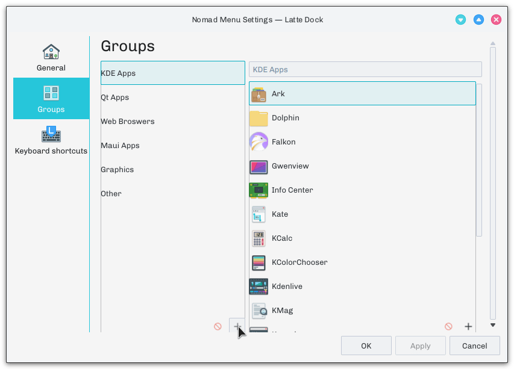The image size is (514, 369).
Task: Click the KColorChooser icon
Action: pos(259,262)
